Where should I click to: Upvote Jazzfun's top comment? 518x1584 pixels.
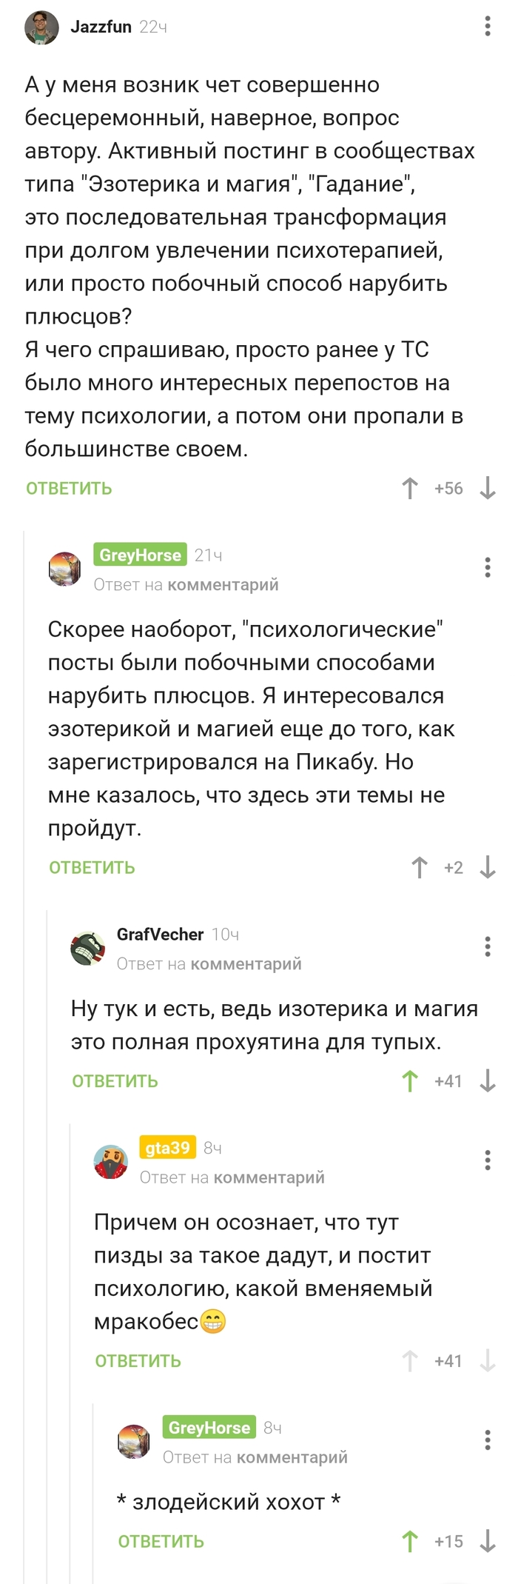[410, 488]
